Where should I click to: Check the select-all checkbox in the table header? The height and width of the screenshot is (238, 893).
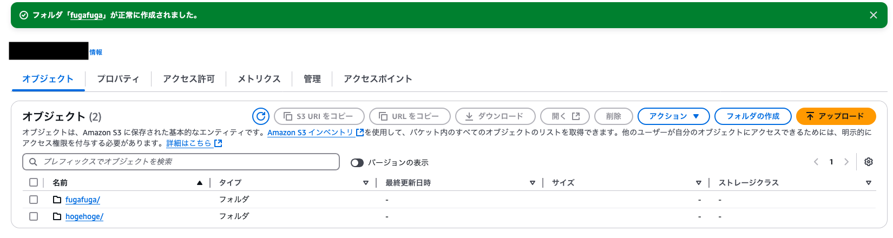point(34,182)
